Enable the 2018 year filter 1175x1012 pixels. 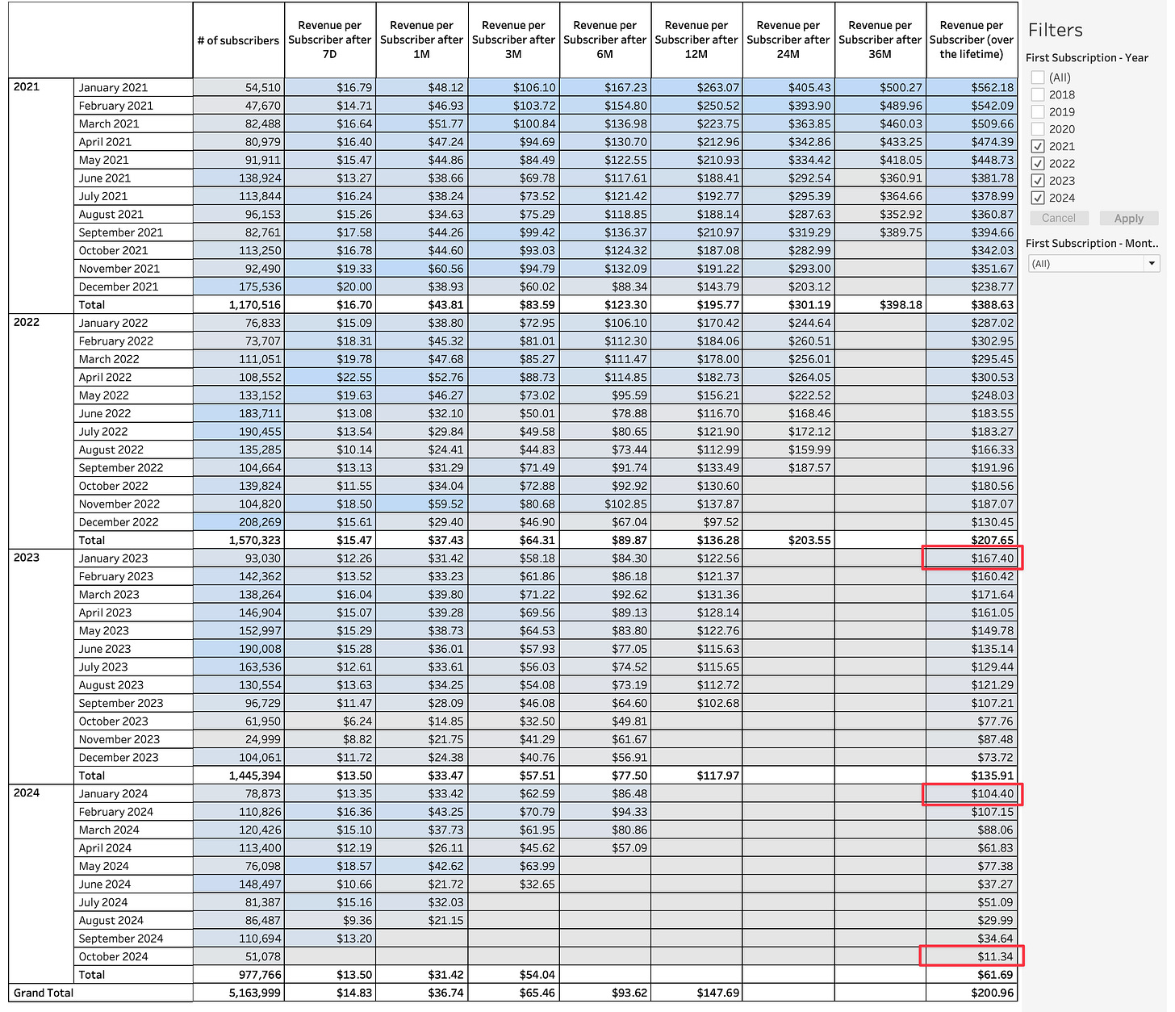(x=1038, y=94)
